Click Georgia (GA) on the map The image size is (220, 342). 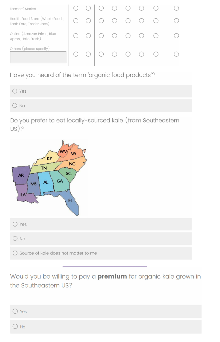[x=60, y=181]
